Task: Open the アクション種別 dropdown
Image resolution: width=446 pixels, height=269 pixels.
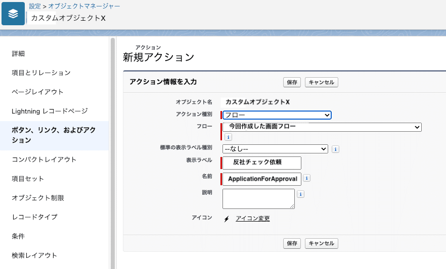Action: (277, 115)
